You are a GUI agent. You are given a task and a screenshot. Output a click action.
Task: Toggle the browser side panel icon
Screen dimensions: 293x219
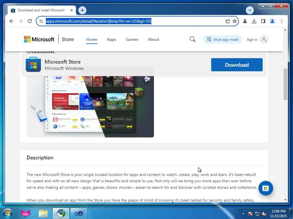click(263, 21)
